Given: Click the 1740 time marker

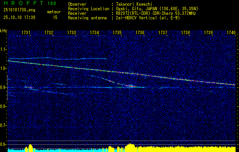Looking at the screenshot, I should click(231, 33).
